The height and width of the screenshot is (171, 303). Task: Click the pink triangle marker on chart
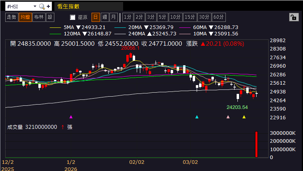click(x=228, y=117)
